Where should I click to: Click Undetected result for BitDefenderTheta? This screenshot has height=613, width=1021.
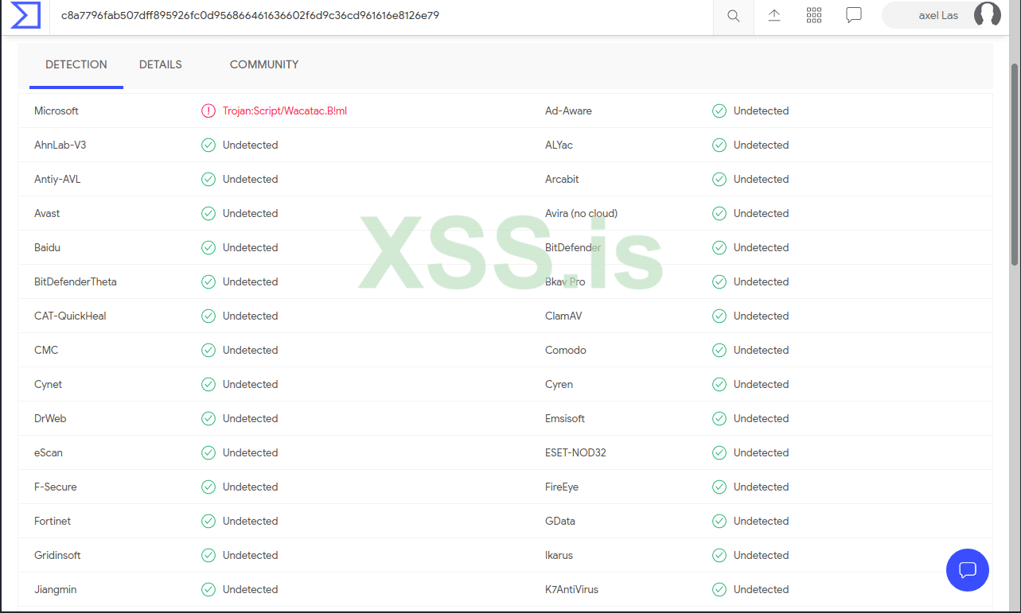[251, 282]
